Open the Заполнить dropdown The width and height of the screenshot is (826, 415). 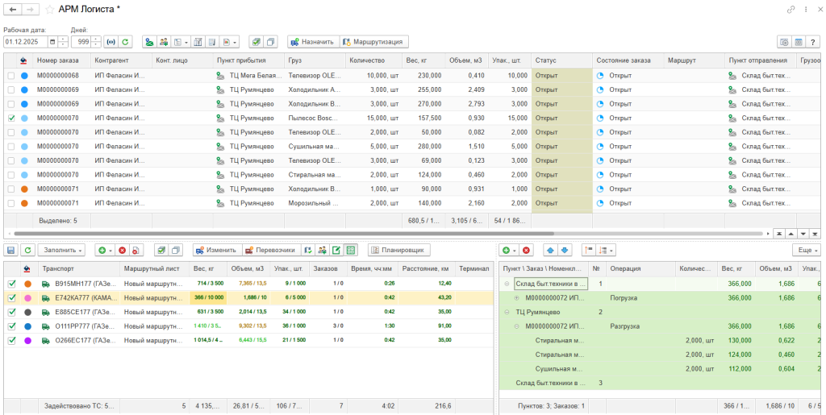tap(61, 251)
